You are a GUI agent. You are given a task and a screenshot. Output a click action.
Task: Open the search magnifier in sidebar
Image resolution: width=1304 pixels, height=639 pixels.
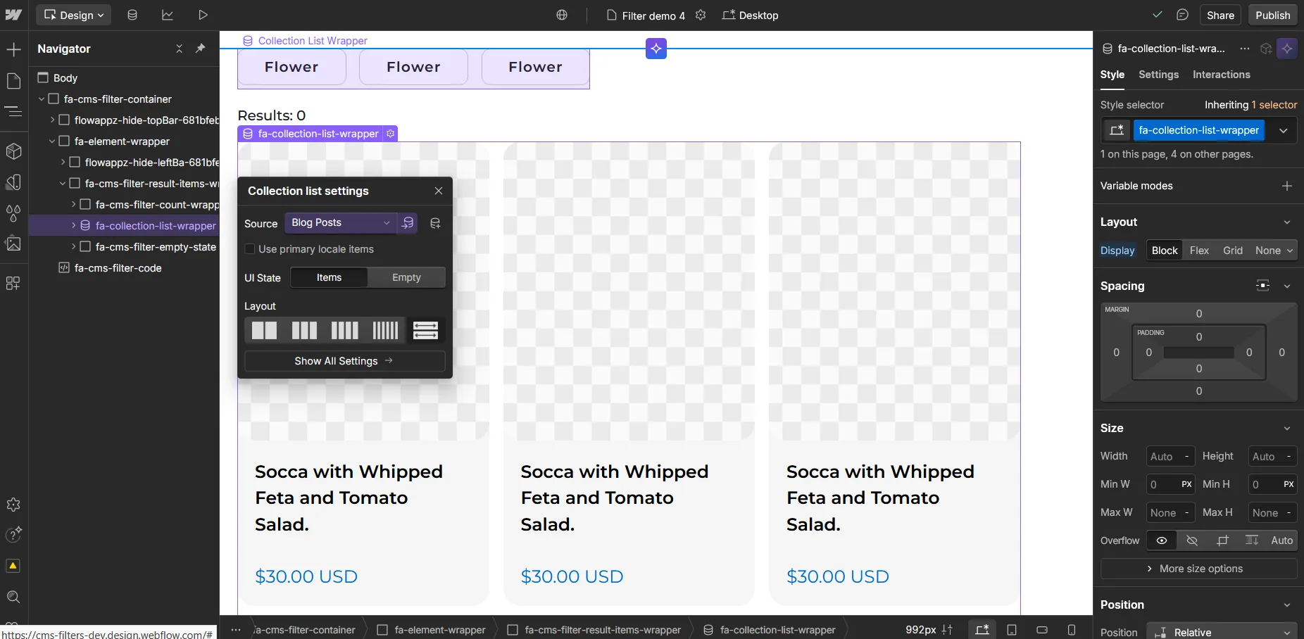click(x=13, y=597)
